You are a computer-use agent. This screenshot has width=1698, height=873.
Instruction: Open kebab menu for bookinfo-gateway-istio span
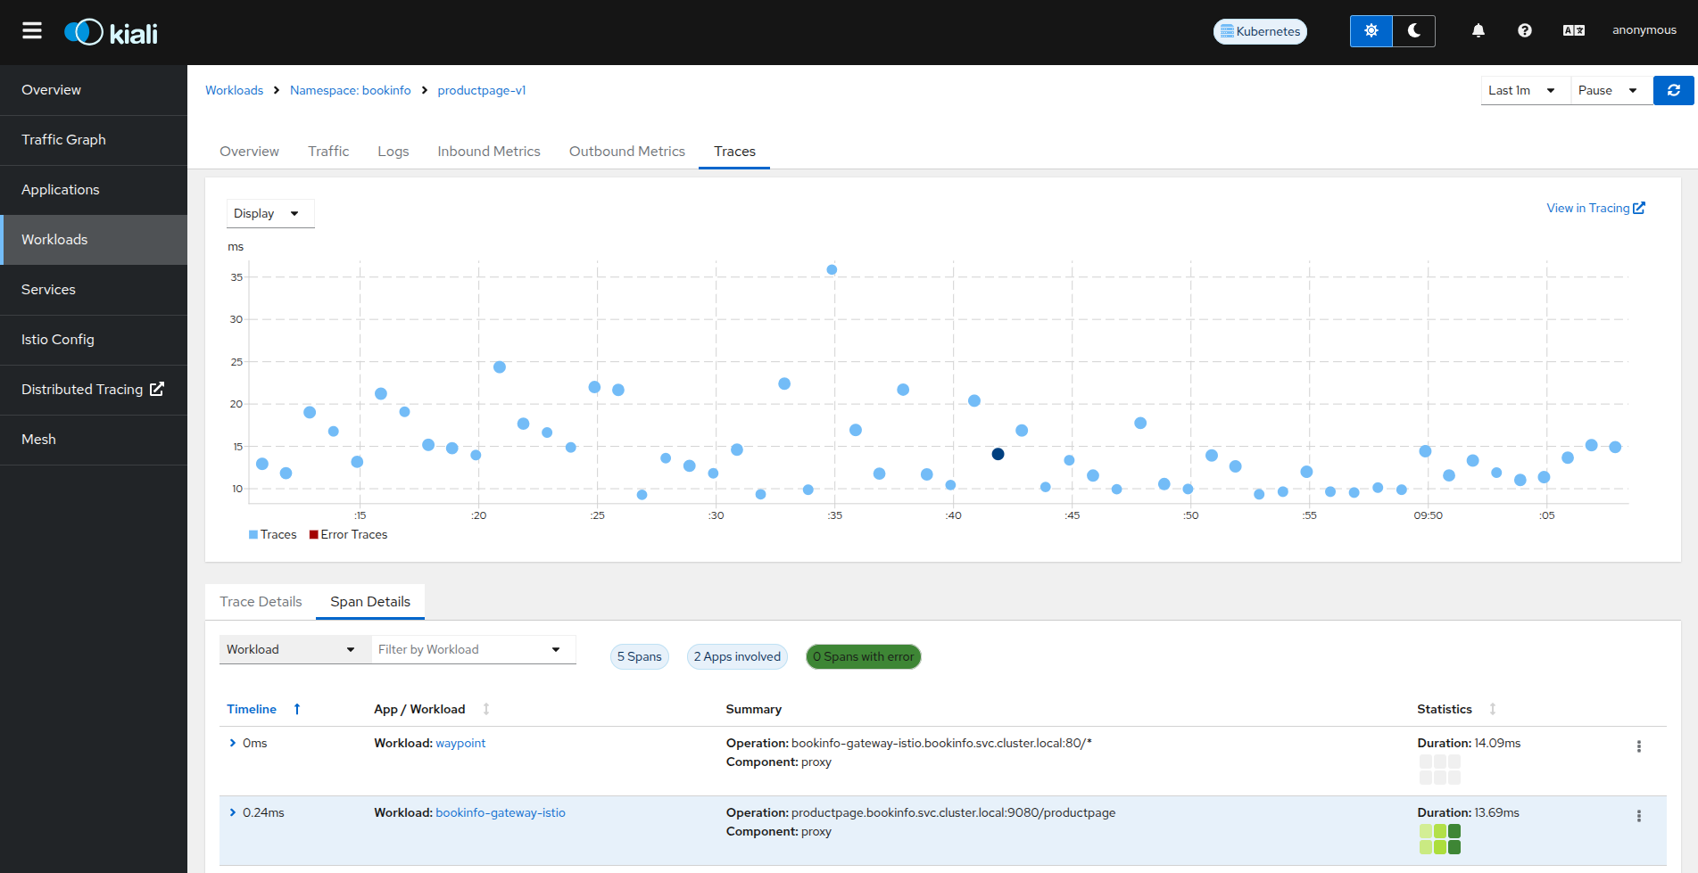click(1638, 816)
